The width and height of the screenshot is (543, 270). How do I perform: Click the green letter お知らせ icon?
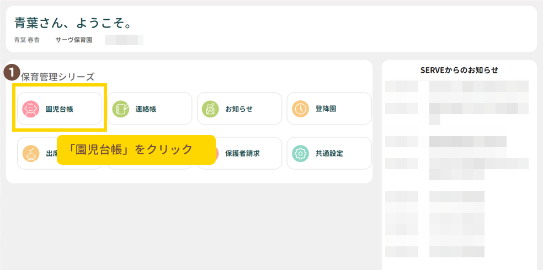210,109
